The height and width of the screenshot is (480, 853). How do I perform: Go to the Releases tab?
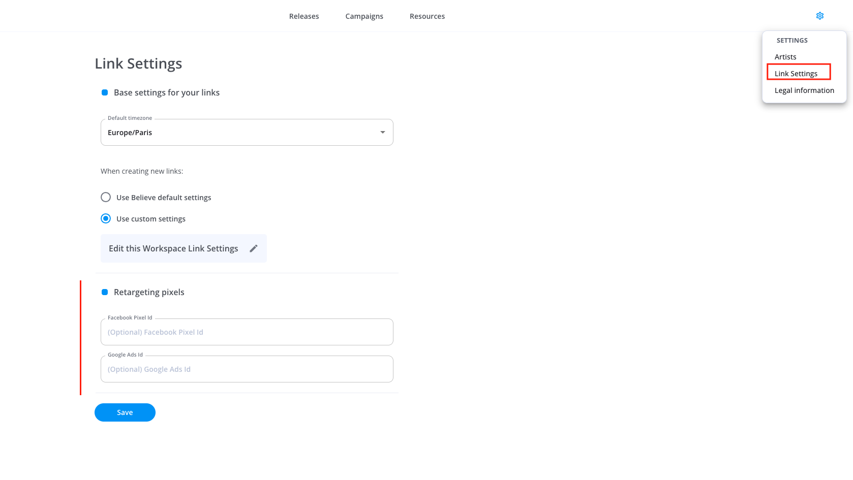[x=304, y=16]
